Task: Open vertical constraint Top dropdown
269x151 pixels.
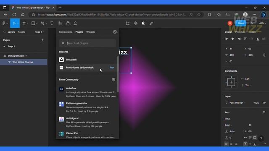Action: [248, 85]
